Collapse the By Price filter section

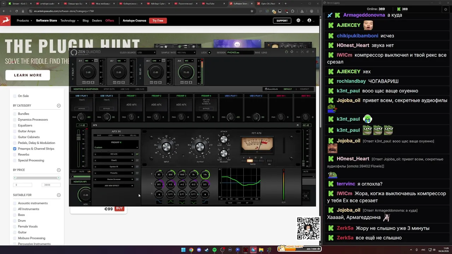pyautogui.click(x=59, y=170)
